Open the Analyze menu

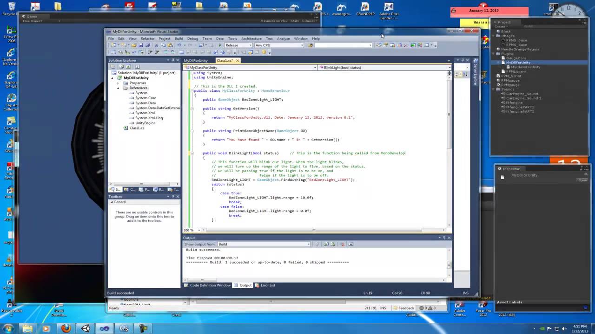coord(283,39)
